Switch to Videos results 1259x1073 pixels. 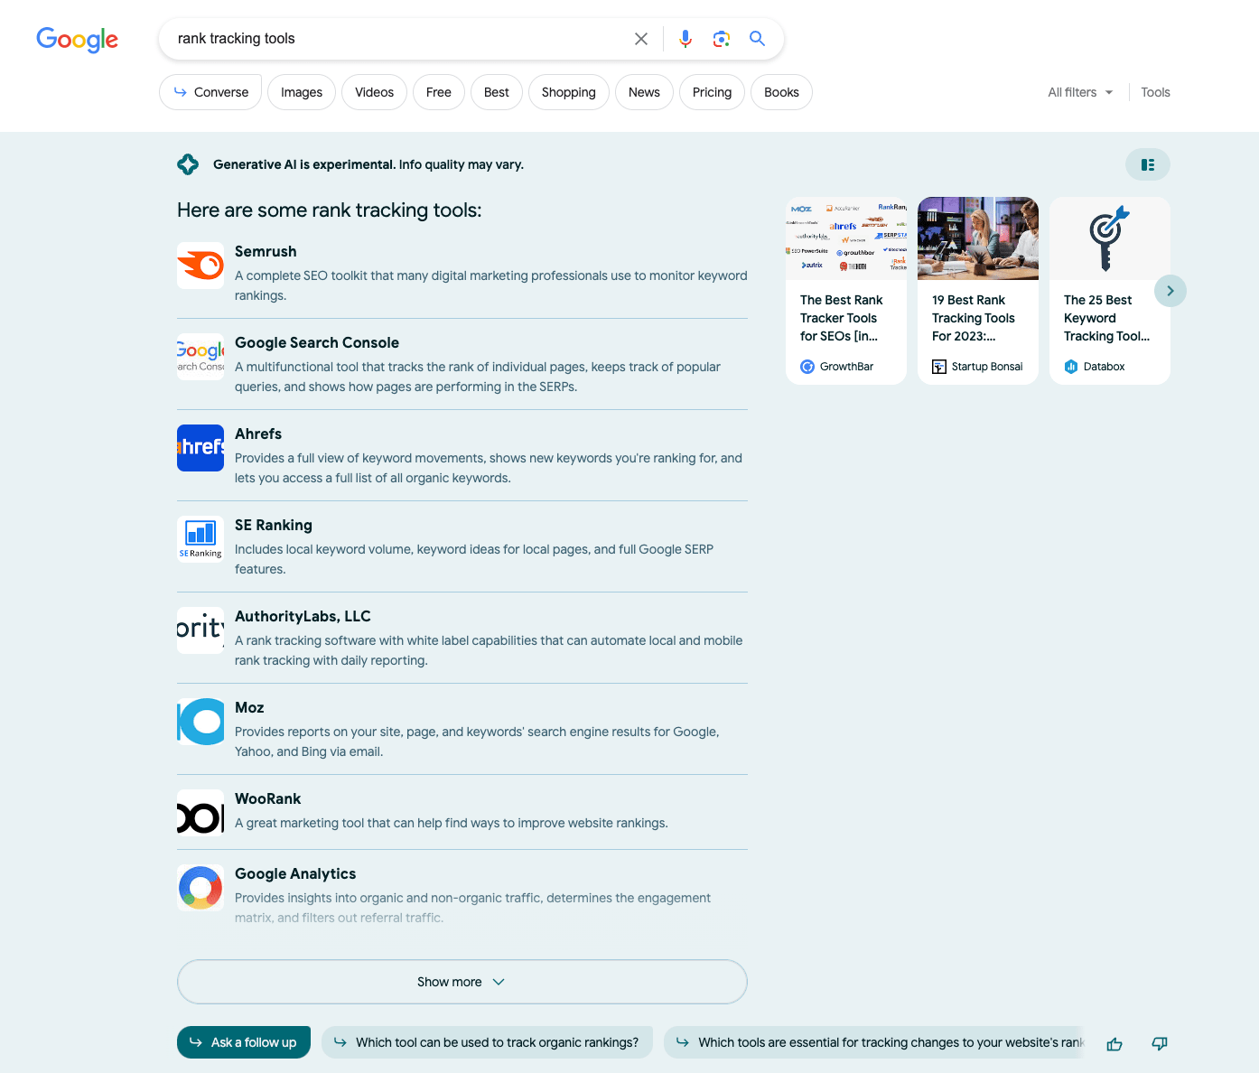pos(374,92)
